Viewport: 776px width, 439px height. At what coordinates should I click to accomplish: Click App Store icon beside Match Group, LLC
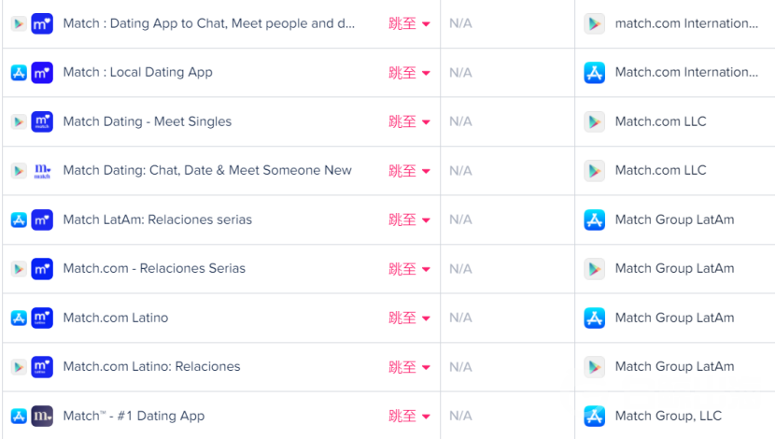pos(595,416)
